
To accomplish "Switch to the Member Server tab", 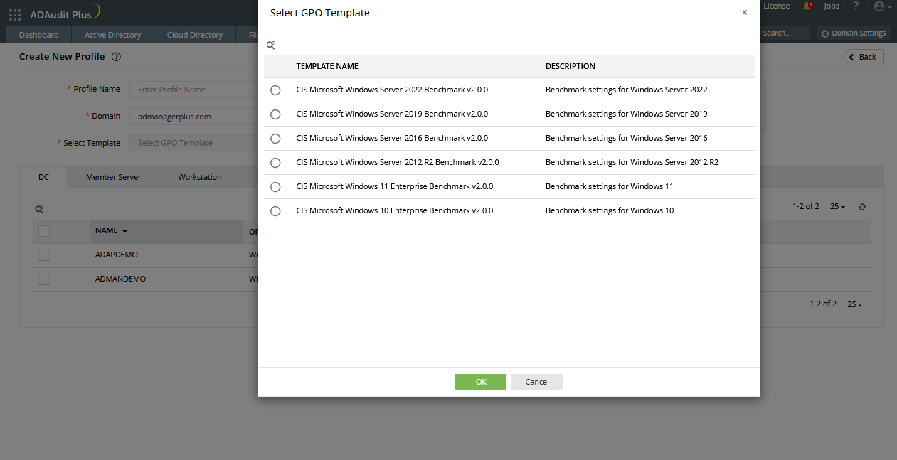I will pos(114,177).
